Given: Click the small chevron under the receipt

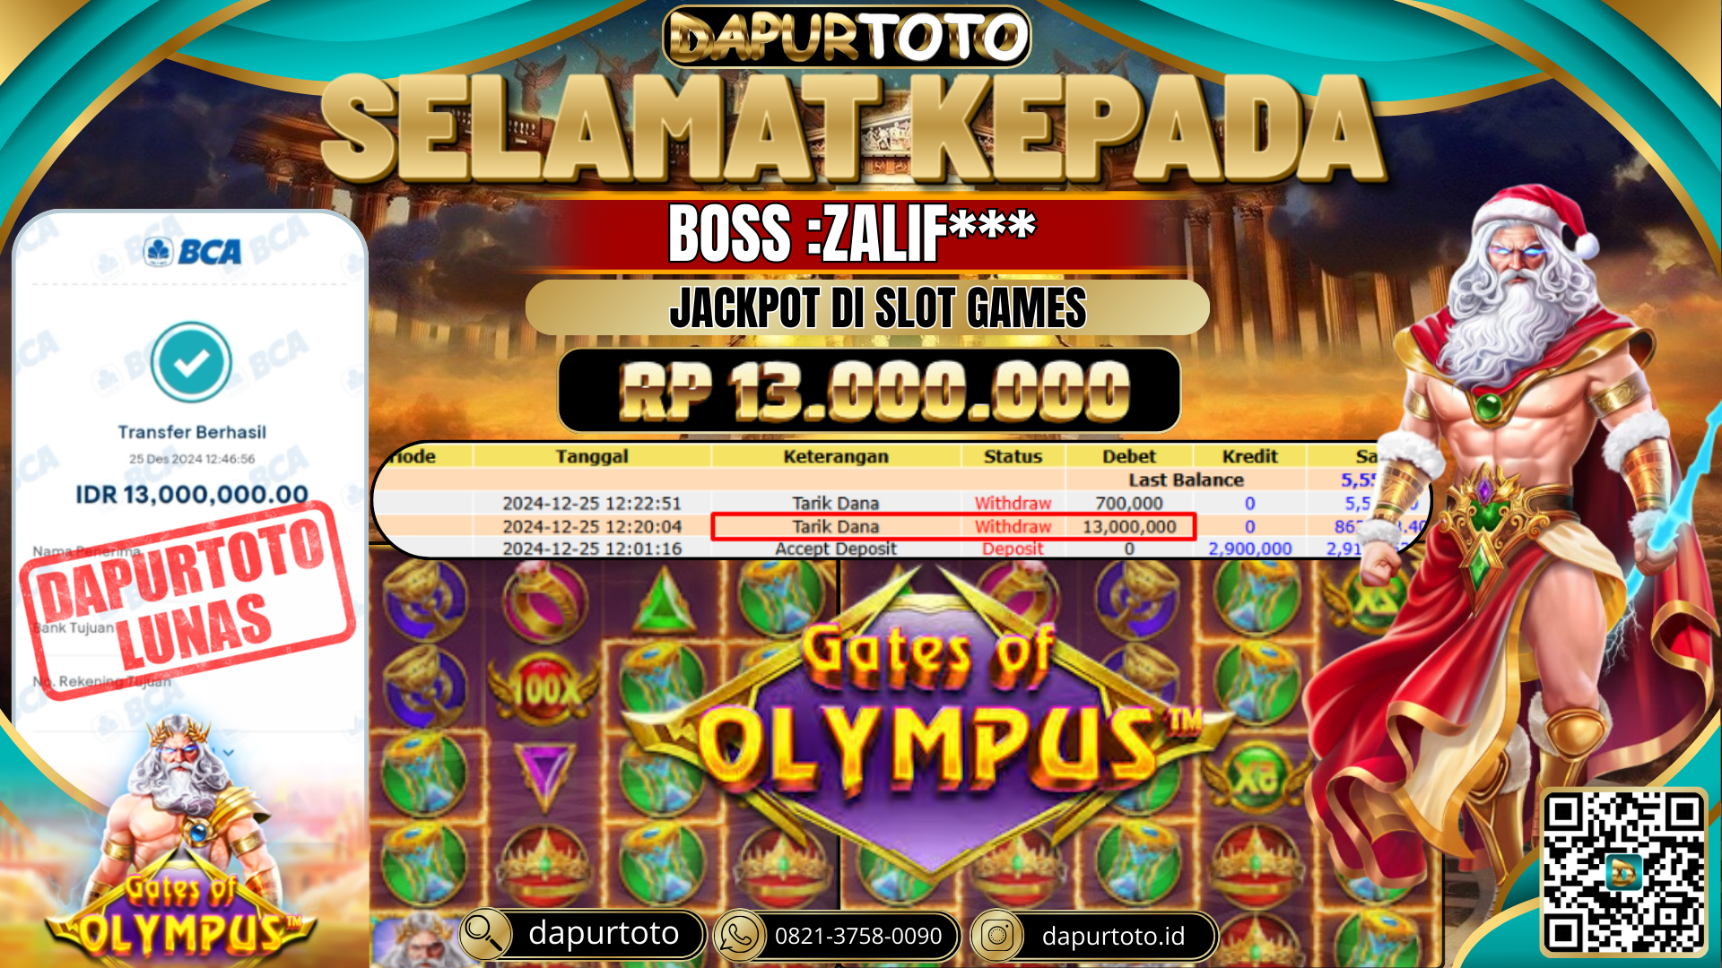Looking at the screenshot, I should click(229, 753).
